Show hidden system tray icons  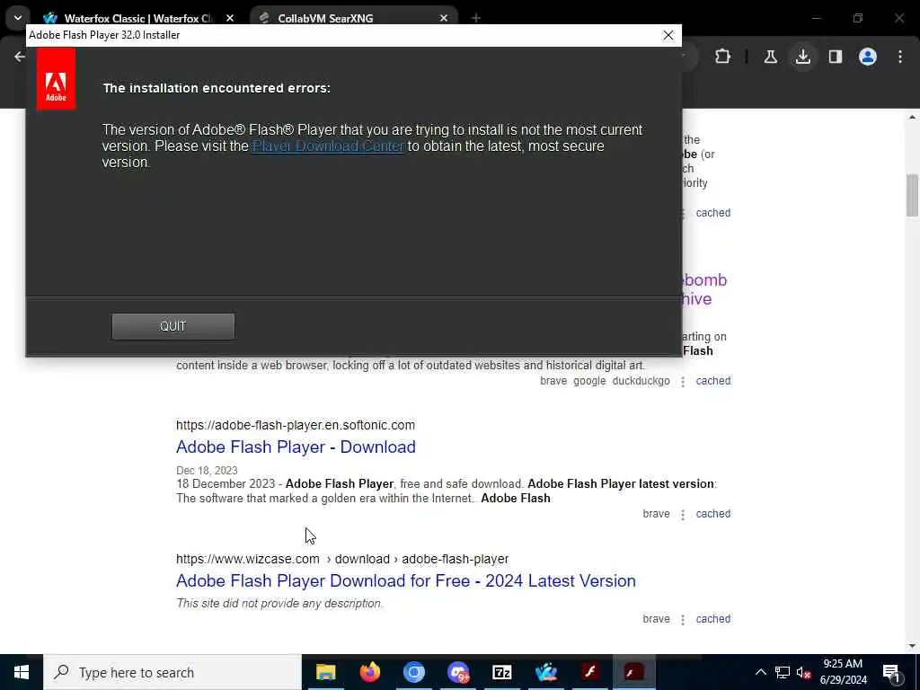pos(760,672)
